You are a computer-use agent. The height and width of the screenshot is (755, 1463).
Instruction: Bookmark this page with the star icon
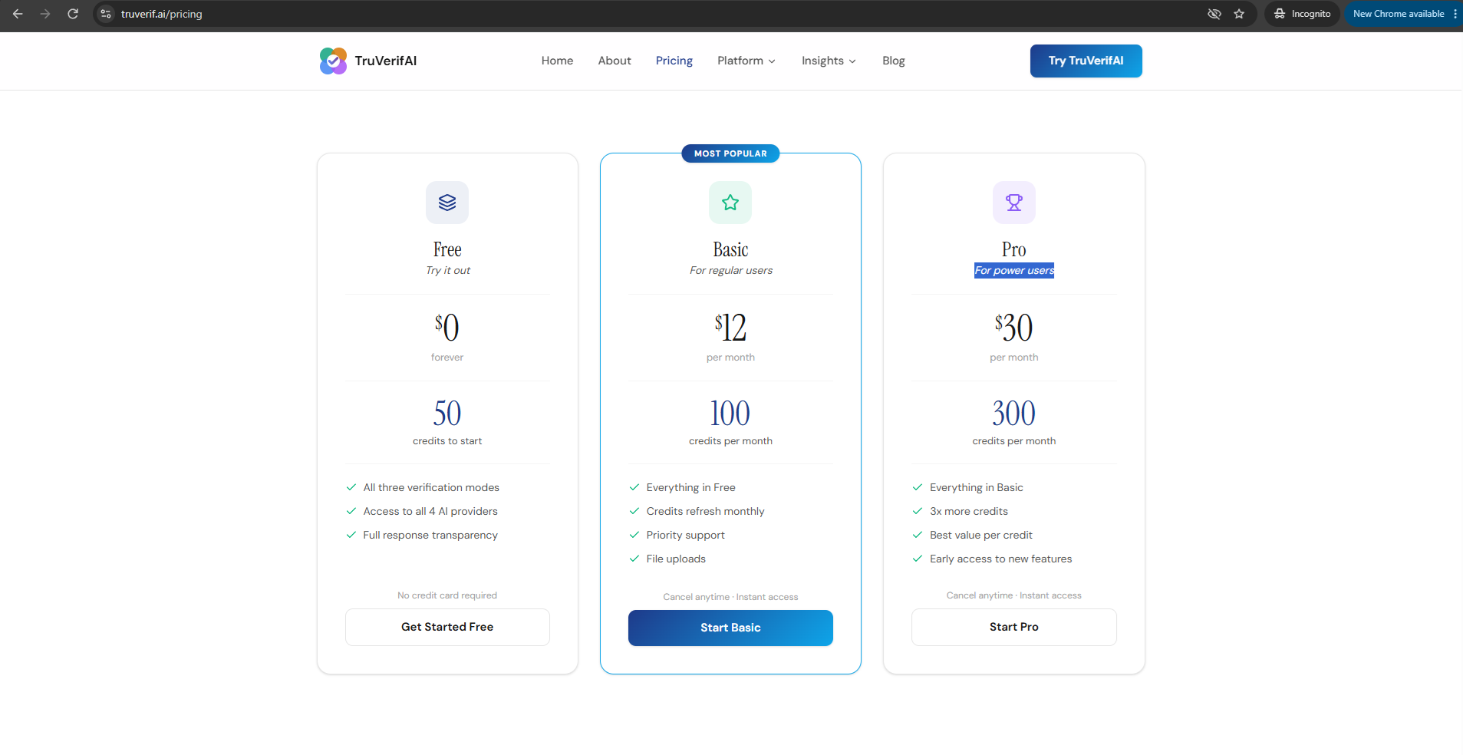[x=1239, y=14]
